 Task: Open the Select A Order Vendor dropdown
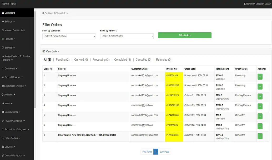127,36
